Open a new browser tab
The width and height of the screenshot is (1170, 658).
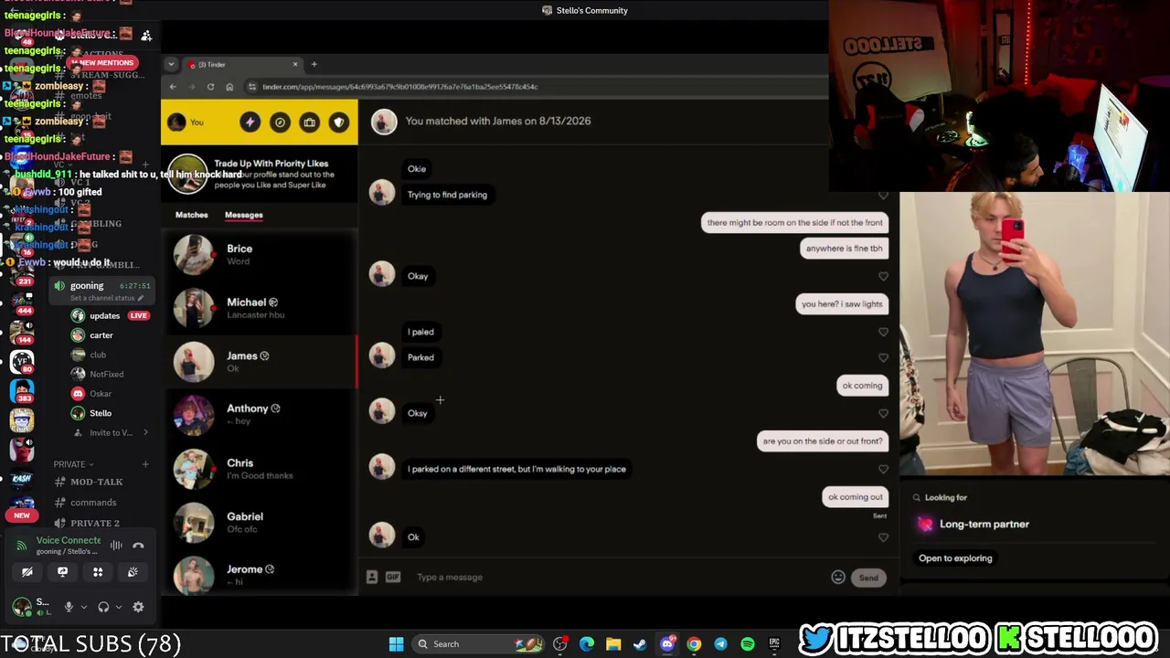point(314,64)
